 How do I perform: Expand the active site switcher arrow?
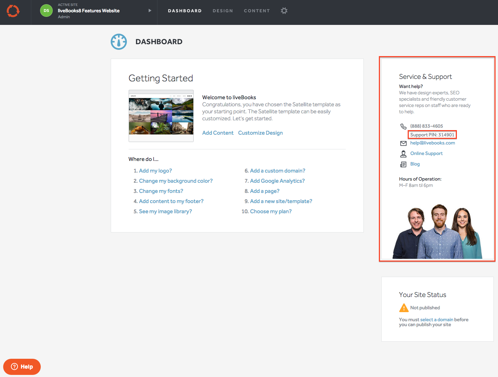[x=150, y=11]
